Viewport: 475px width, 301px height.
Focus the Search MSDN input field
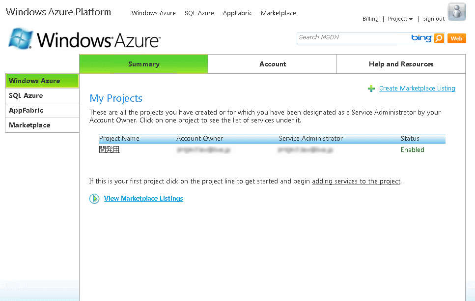pos(353,38)
